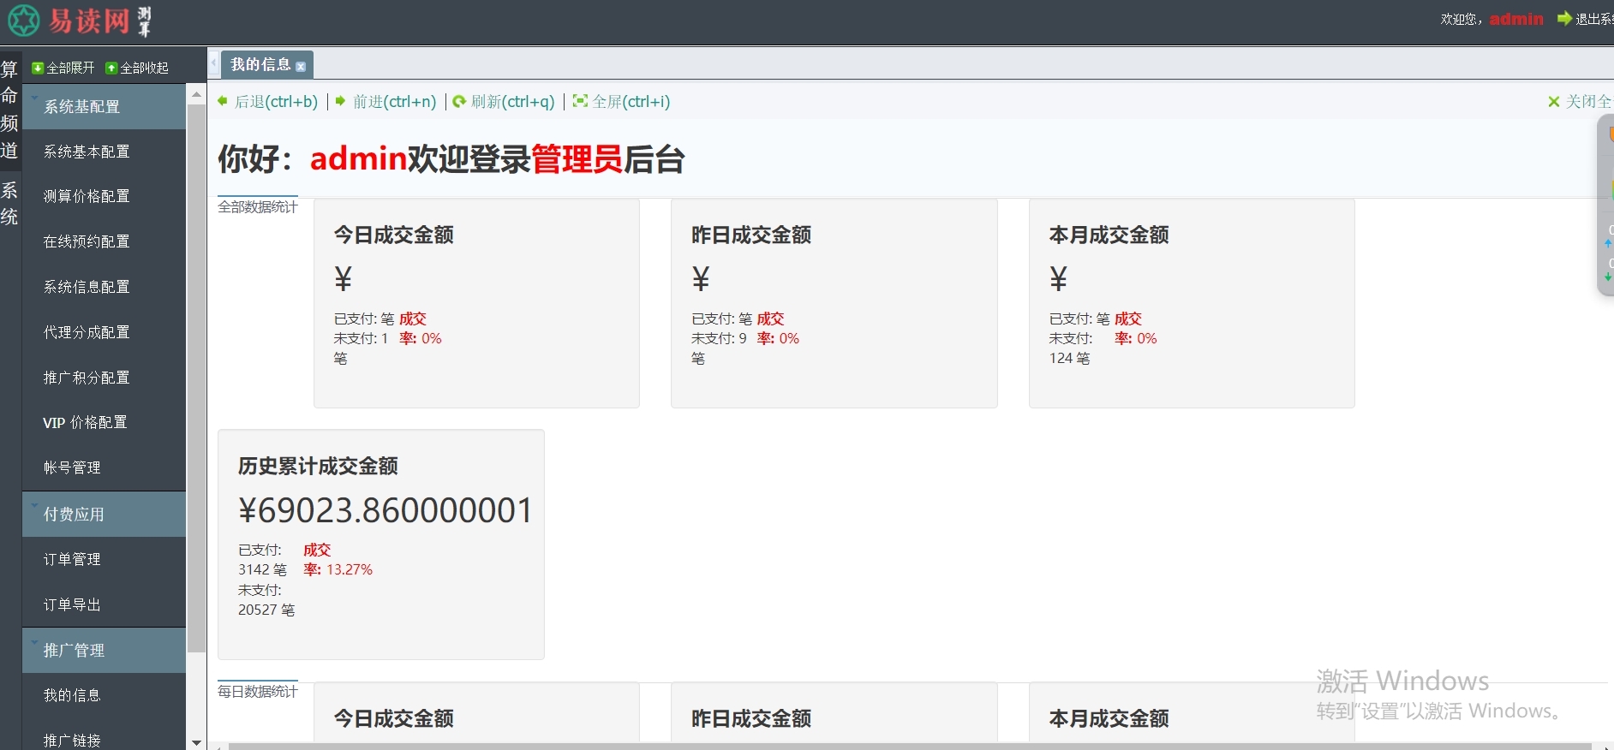Click the 易读网 logo emblem

pyautogui.click(x=23, y=20)
